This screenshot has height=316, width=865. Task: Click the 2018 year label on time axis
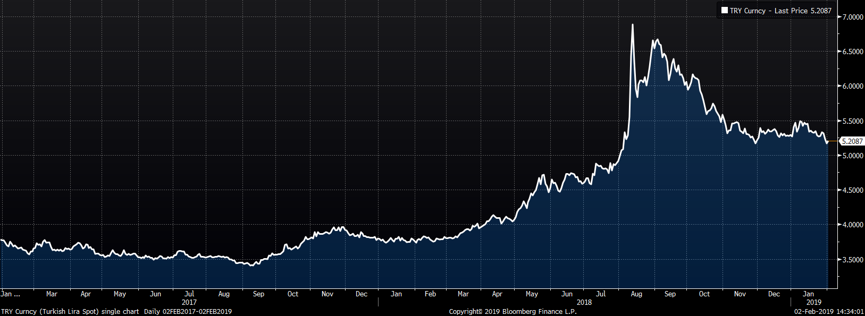coord(584,302)
